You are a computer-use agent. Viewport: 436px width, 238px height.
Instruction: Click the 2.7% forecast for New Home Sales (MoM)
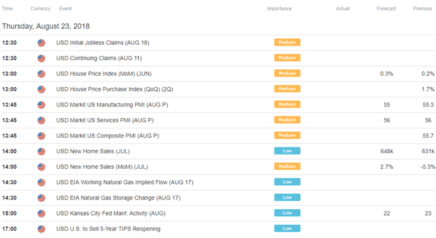[x=387, y=167]
